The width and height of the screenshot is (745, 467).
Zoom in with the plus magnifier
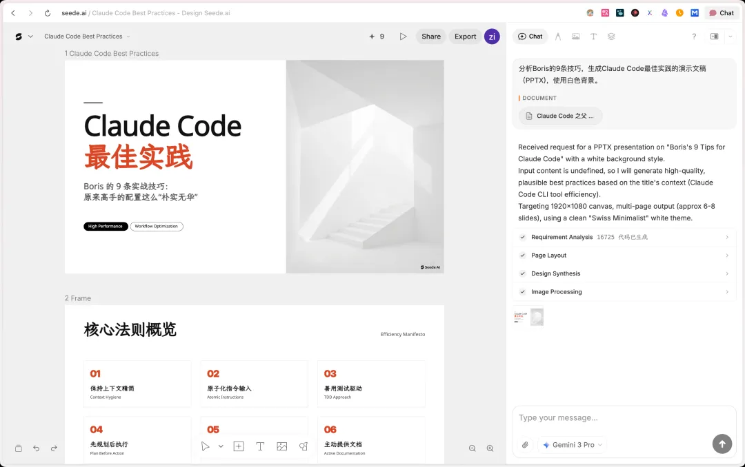490,448
